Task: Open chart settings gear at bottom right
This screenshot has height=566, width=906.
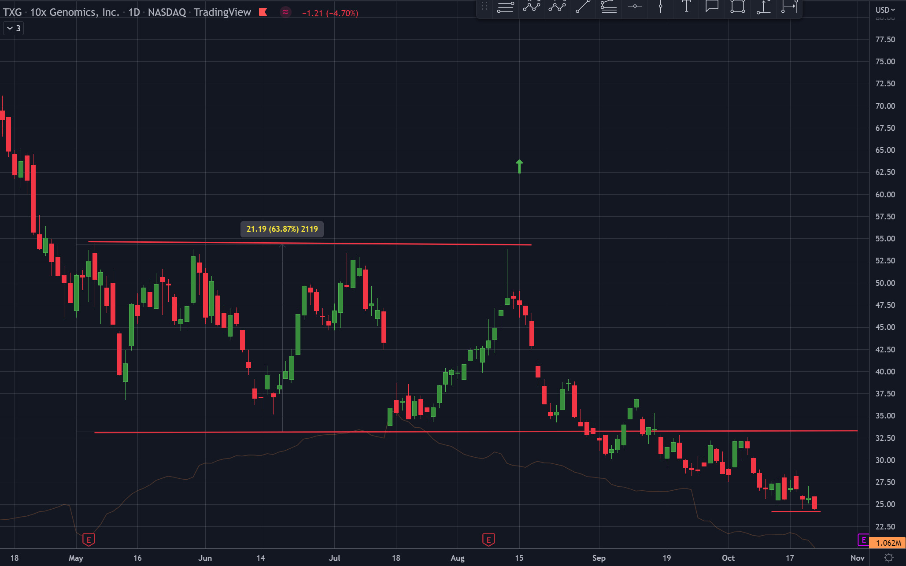Action: coord(889,558)
